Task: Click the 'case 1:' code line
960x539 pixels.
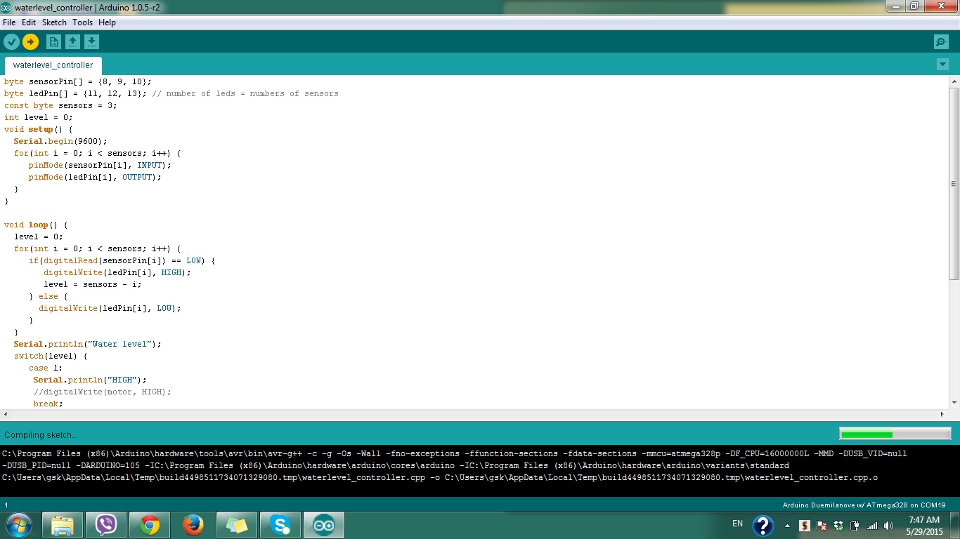Action: click(x=46, y=368)
